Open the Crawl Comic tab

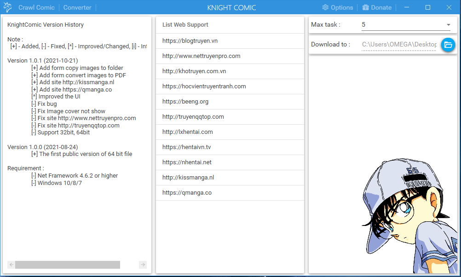(36, 7)
